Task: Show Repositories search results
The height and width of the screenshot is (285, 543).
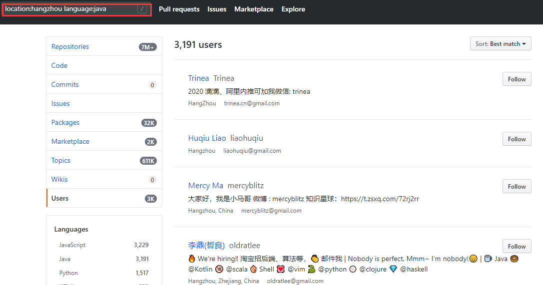Action: tap(104, 46)
